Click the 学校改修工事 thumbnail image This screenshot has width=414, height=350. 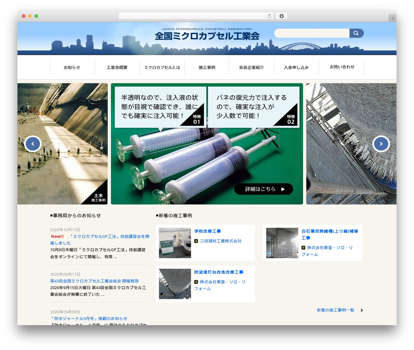175,243
